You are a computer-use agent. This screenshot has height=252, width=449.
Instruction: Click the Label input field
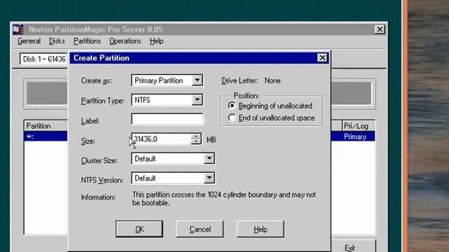[167, 119]
